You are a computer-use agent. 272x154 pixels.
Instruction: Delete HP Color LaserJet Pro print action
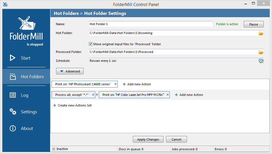point(167,95)
